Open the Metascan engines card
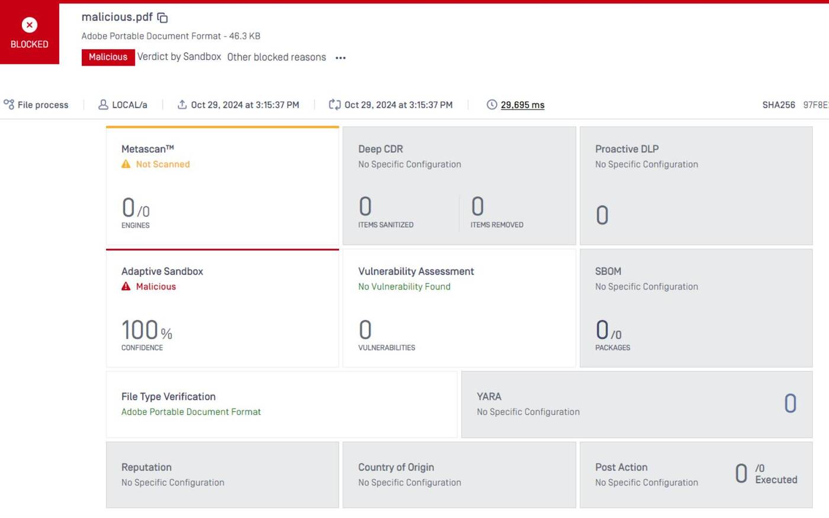Image resolution: width=829 pixels, height=518 pixels. click(222, 186)
